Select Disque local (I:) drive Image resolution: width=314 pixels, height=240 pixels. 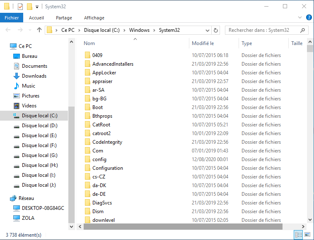[34, 175]
